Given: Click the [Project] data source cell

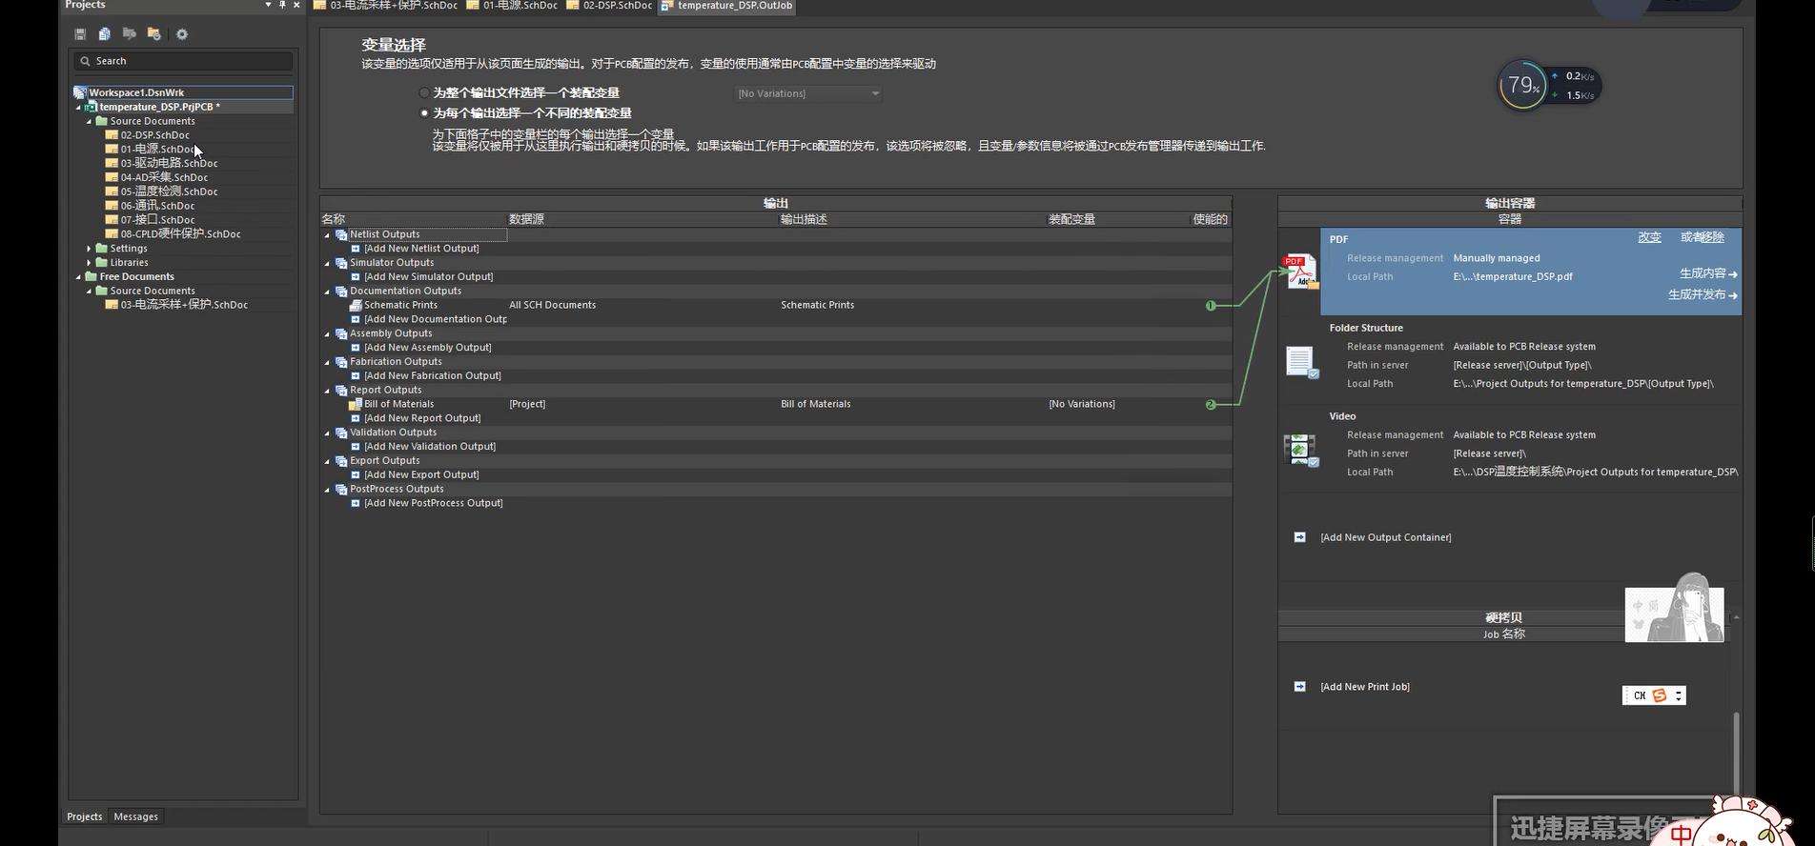Looking at the screenshot, I should 527,404.
